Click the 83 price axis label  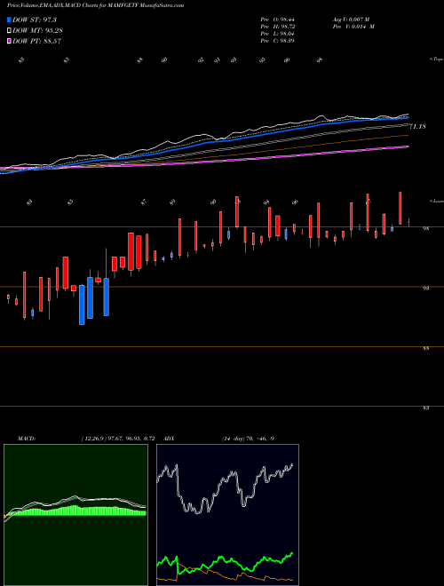[x=425, y=408]
